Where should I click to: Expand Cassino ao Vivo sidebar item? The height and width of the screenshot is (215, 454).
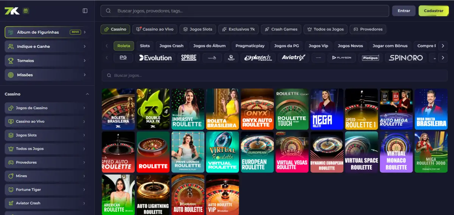coord(47,122)
